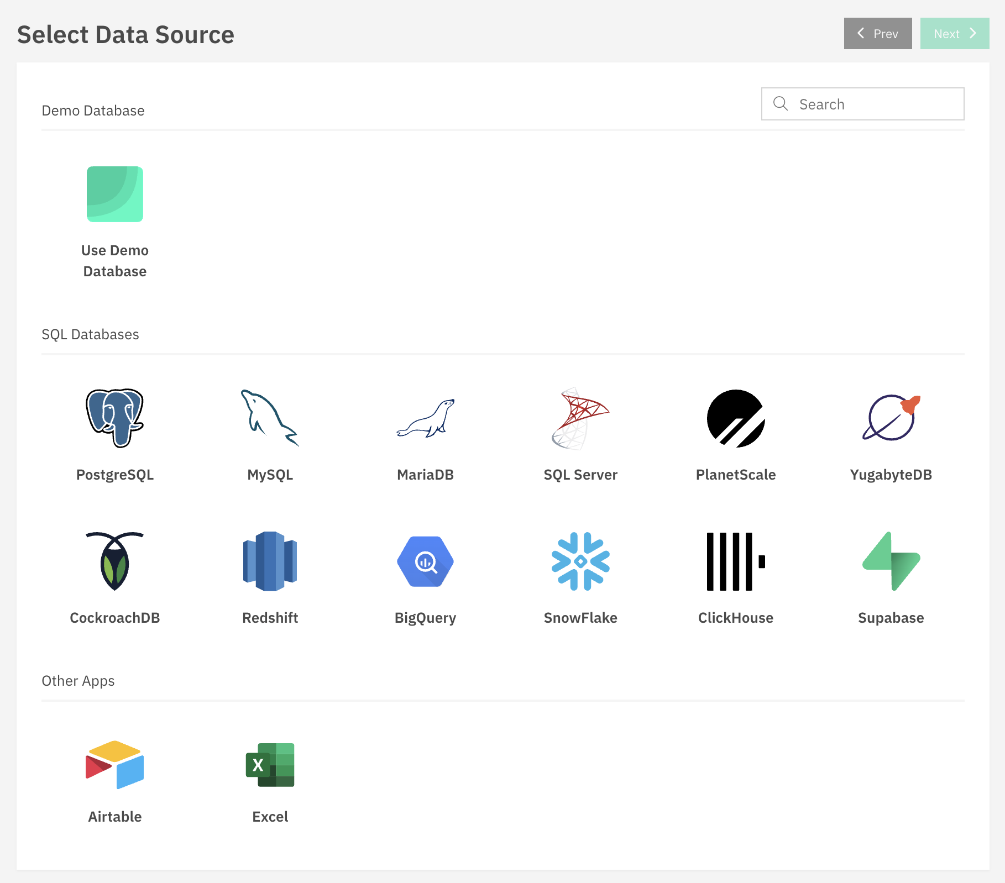Select the MariaDB seal icon
1005x883 pixels.
(425, 418)
